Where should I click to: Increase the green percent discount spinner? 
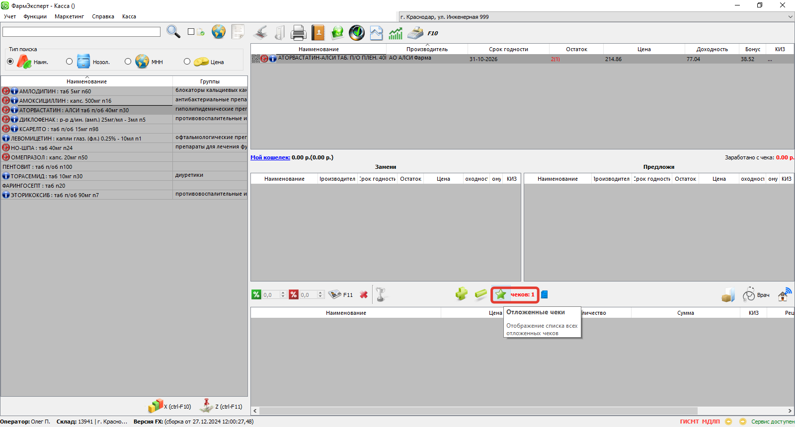[x=283, y=292]
